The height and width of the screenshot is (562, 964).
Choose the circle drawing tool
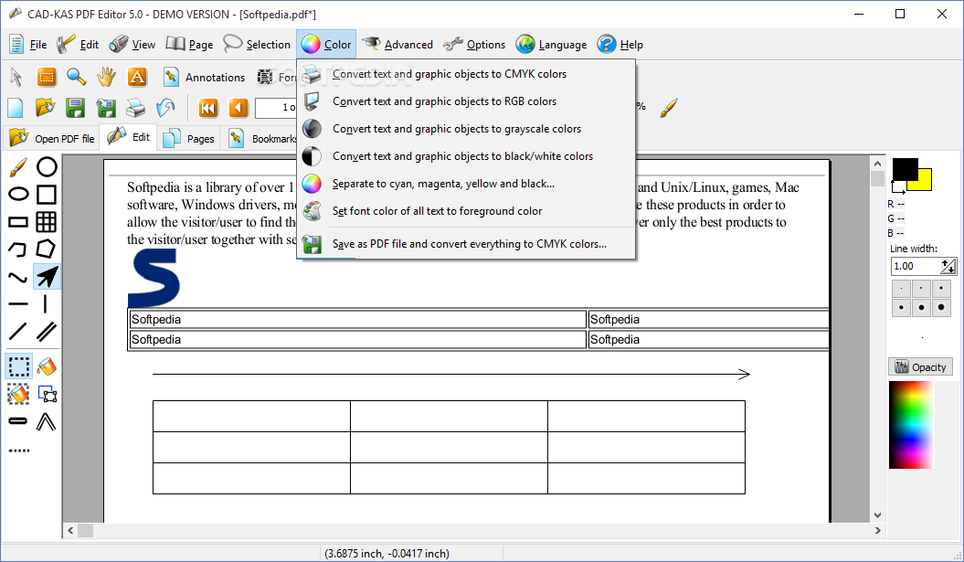click(x=47, y=166)
